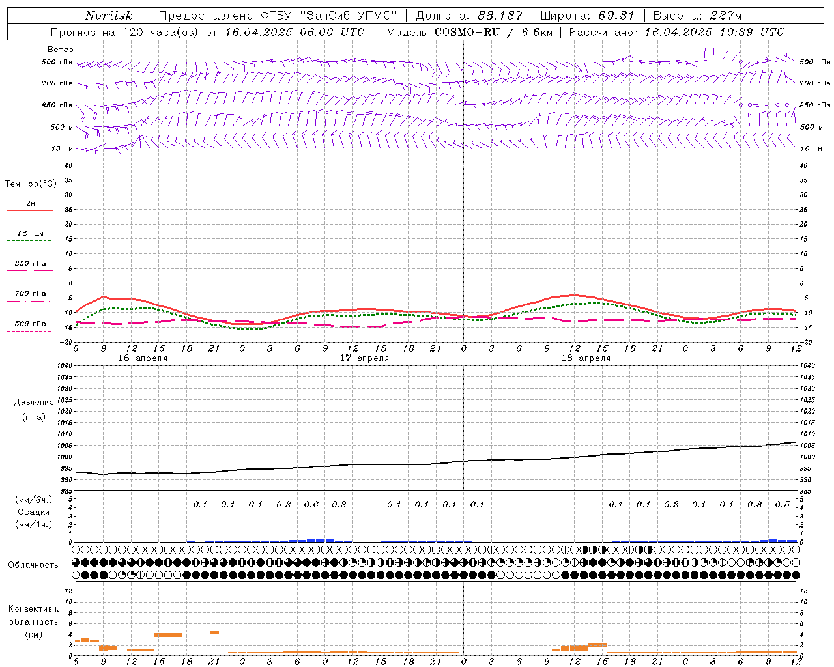Click the "Ветер" wind panel label
This screenshot has width=834, height=667.
[x=61, y=50]
